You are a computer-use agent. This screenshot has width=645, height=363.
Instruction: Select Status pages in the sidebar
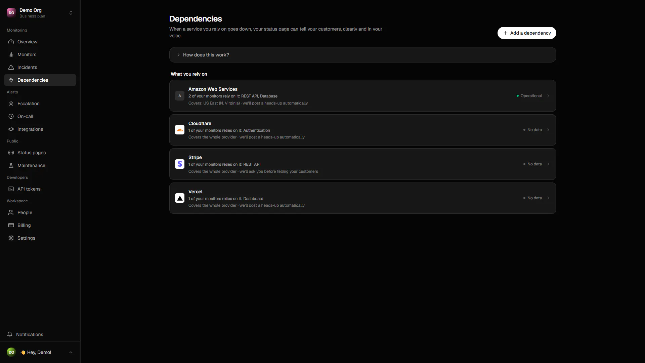[40, 153]
